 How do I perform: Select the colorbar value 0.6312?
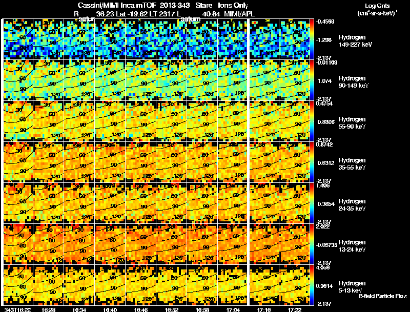coord(326,163)
